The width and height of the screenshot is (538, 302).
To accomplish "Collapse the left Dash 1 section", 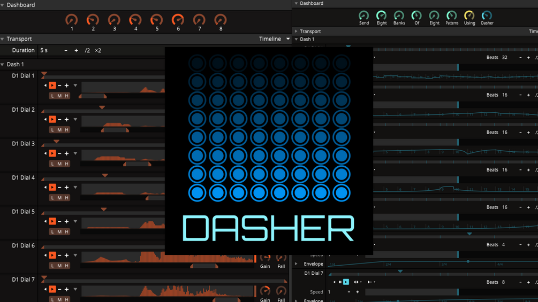I will click(x=2, y=64).
